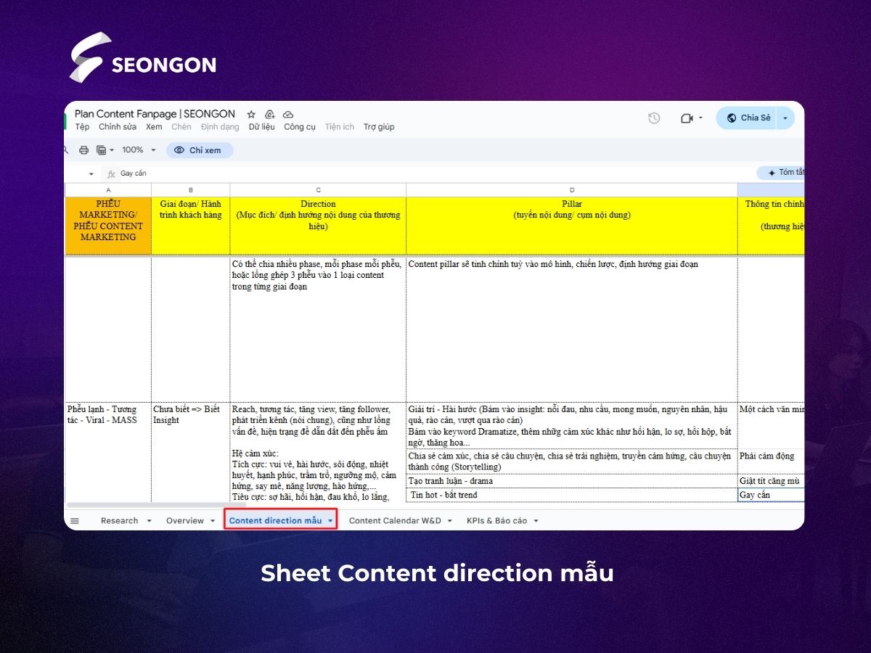Open the Tiện ích menu
871x653 pixels.
340,127
